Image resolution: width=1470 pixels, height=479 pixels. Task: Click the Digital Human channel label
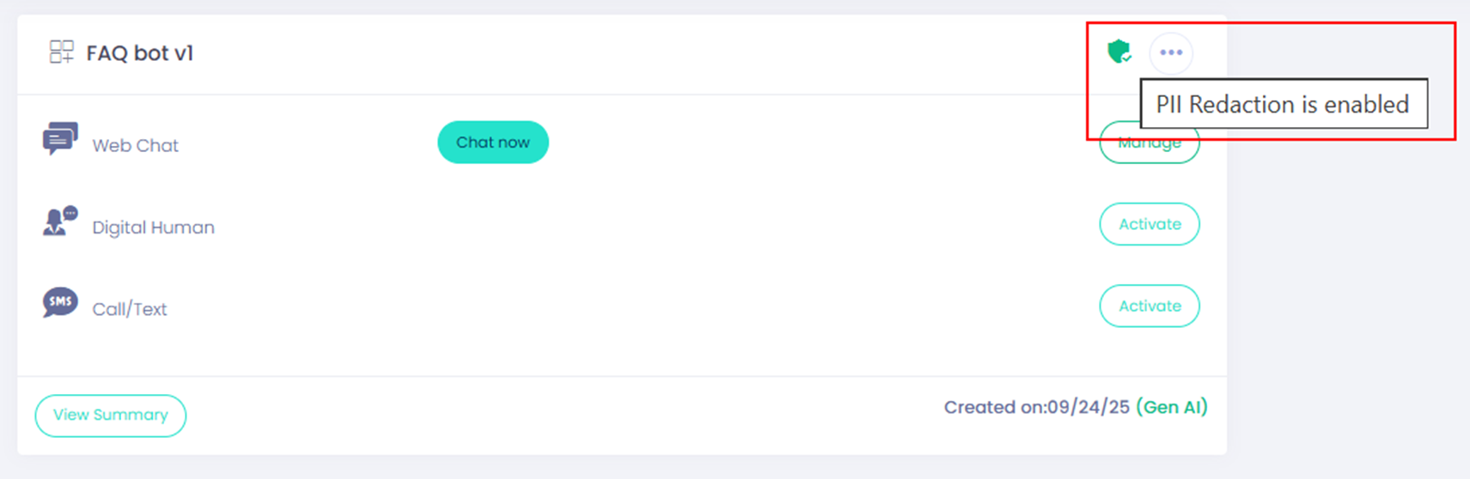point(154,227)
